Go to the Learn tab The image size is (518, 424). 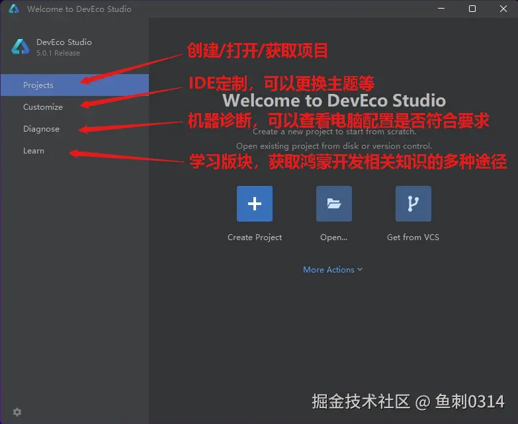(75, 151)
